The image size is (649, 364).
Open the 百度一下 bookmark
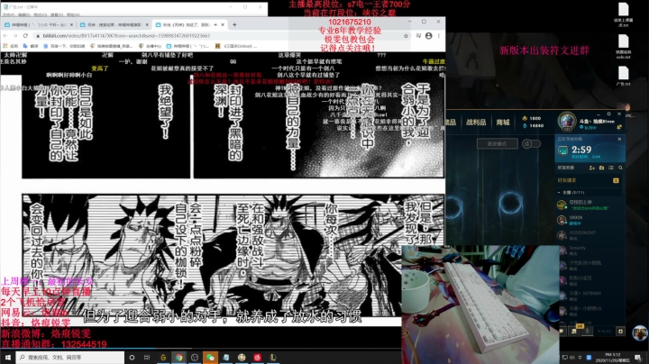tap(65, 46)
